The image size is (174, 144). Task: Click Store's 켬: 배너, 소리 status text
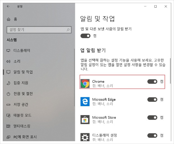[102, 122]
